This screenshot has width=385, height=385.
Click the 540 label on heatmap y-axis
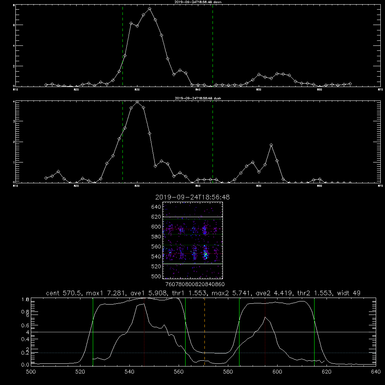(156, 256)
